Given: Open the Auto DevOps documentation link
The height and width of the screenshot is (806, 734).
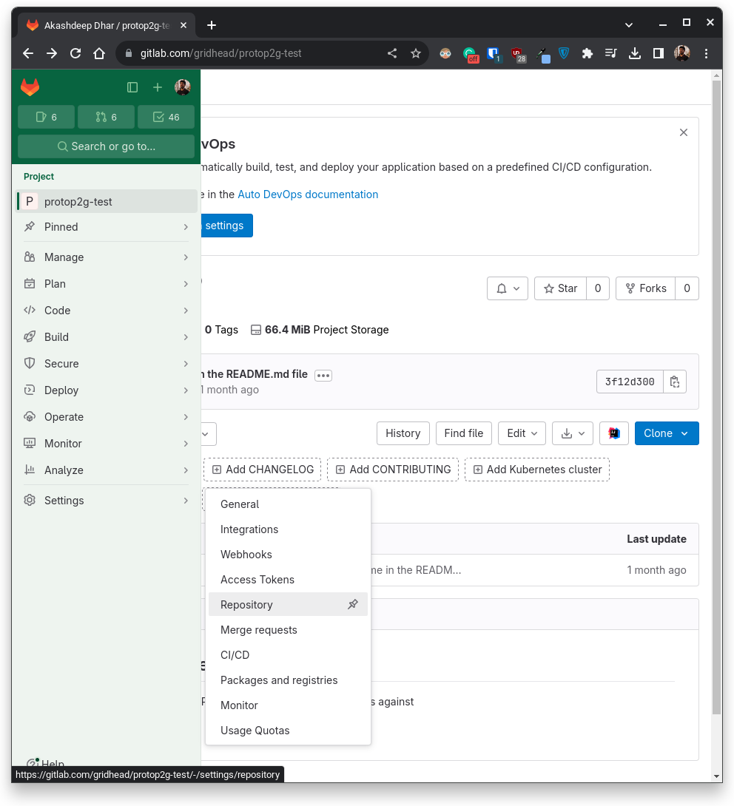Looking at the screenshot, I should click(x=308, y=194).
